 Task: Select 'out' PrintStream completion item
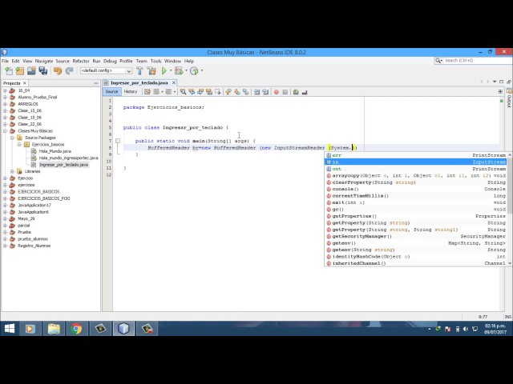point(416,169)
